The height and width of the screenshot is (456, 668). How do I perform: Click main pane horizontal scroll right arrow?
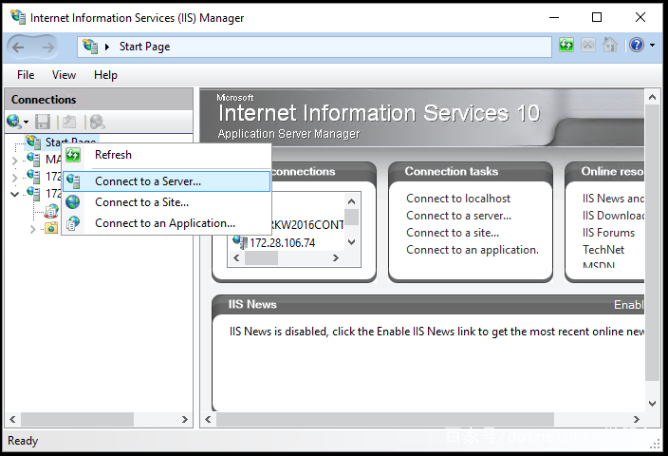coord(636,420)
